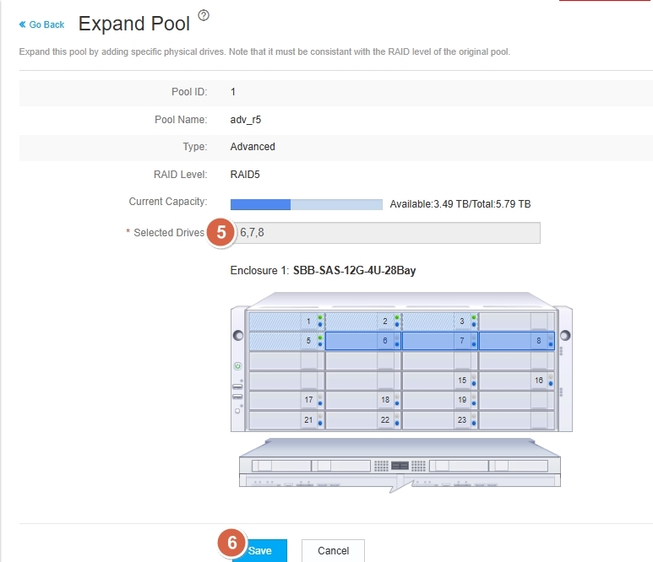Deselect drive bay 7

(x=439, y=341)
